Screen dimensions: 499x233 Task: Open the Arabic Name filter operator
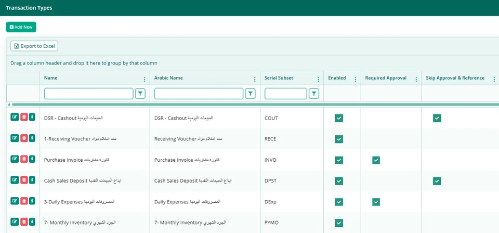250,94
